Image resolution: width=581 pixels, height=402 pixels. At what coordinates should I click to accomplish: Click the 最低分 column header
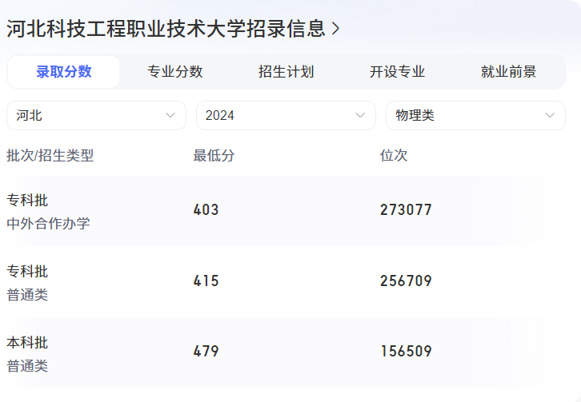point(214,156)
